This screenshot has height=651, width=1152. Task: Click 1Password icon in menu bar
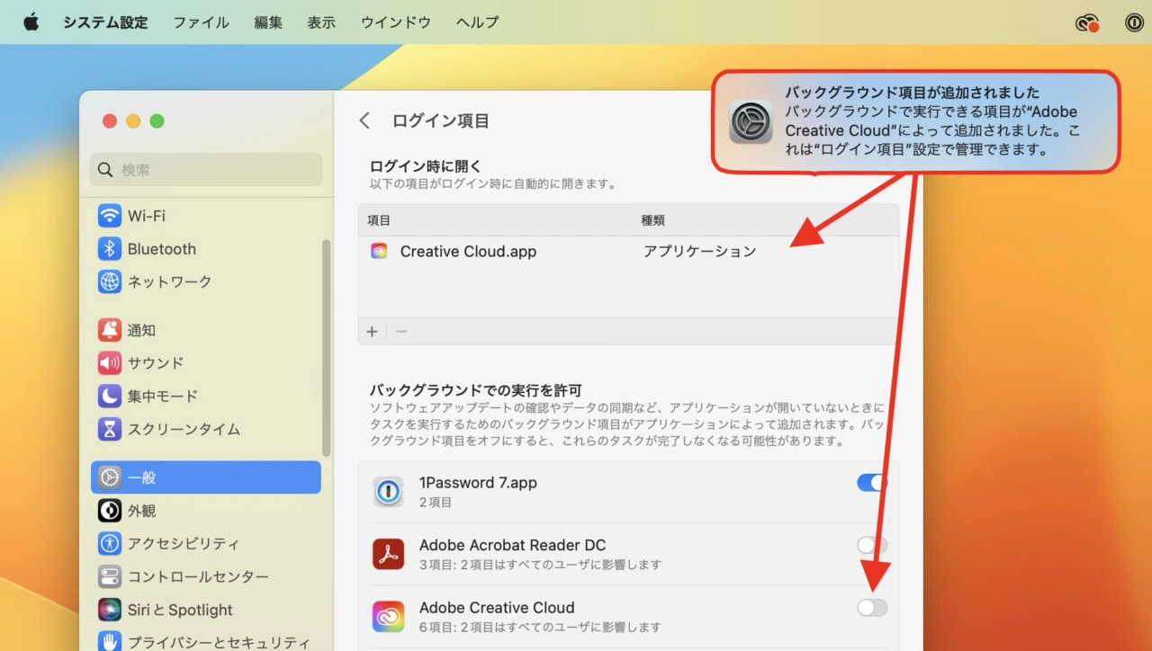click(x=1134, y=22)
